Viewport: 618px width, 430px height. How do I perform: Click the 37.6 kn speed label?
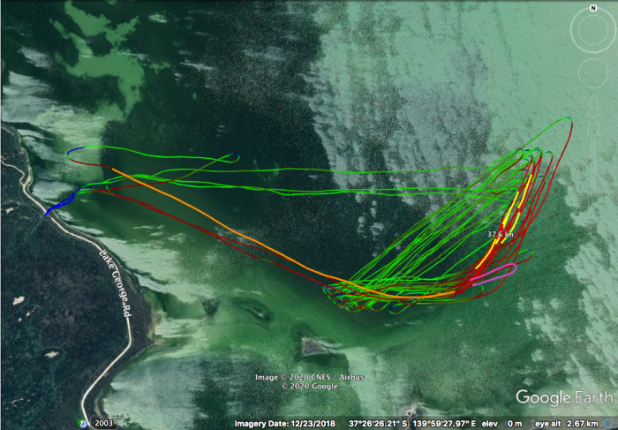[501, 235]
